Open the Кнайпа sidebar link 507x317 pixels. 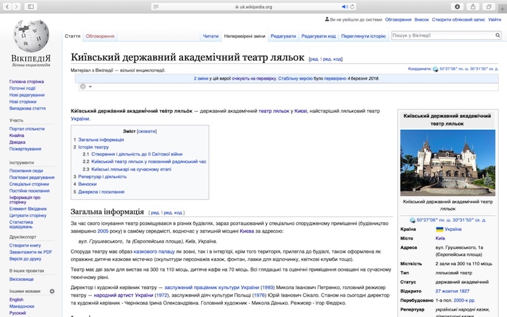17,136
